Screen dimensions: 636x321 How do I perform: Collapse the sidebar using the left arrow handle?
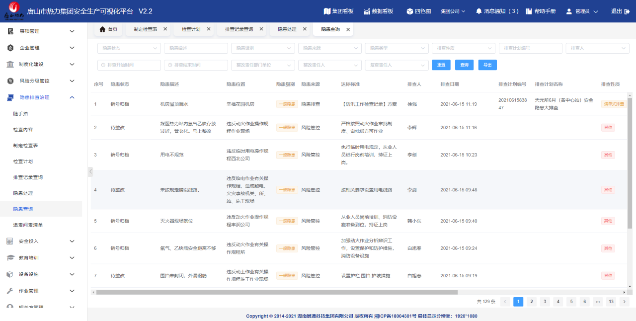pos(90,171)
